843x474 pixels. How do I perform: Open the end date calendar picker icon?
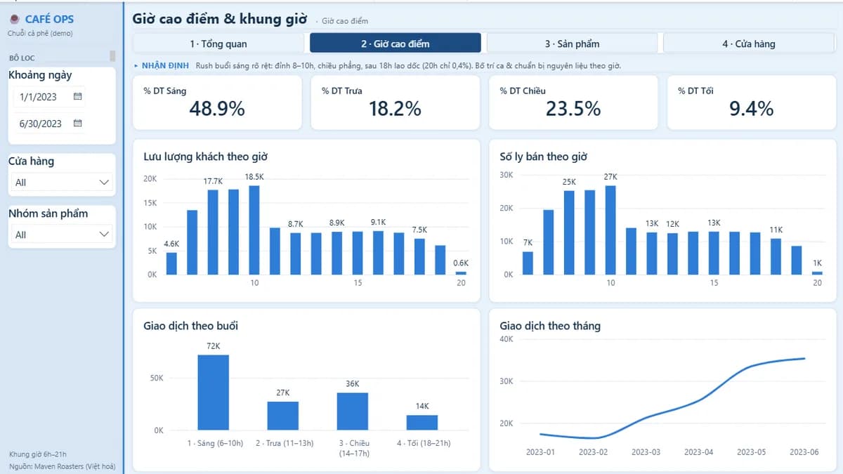point(78,124)
